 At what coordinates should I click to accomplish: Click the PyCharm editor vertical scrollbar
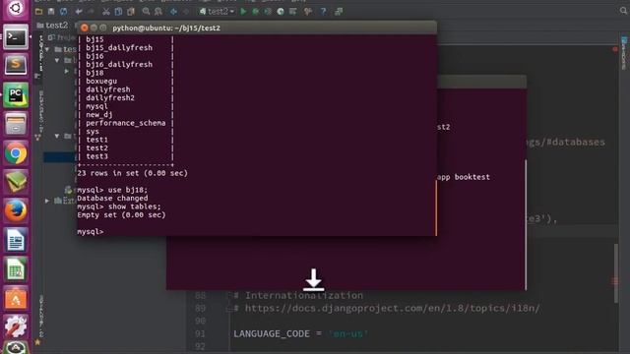tap(616, 273)
